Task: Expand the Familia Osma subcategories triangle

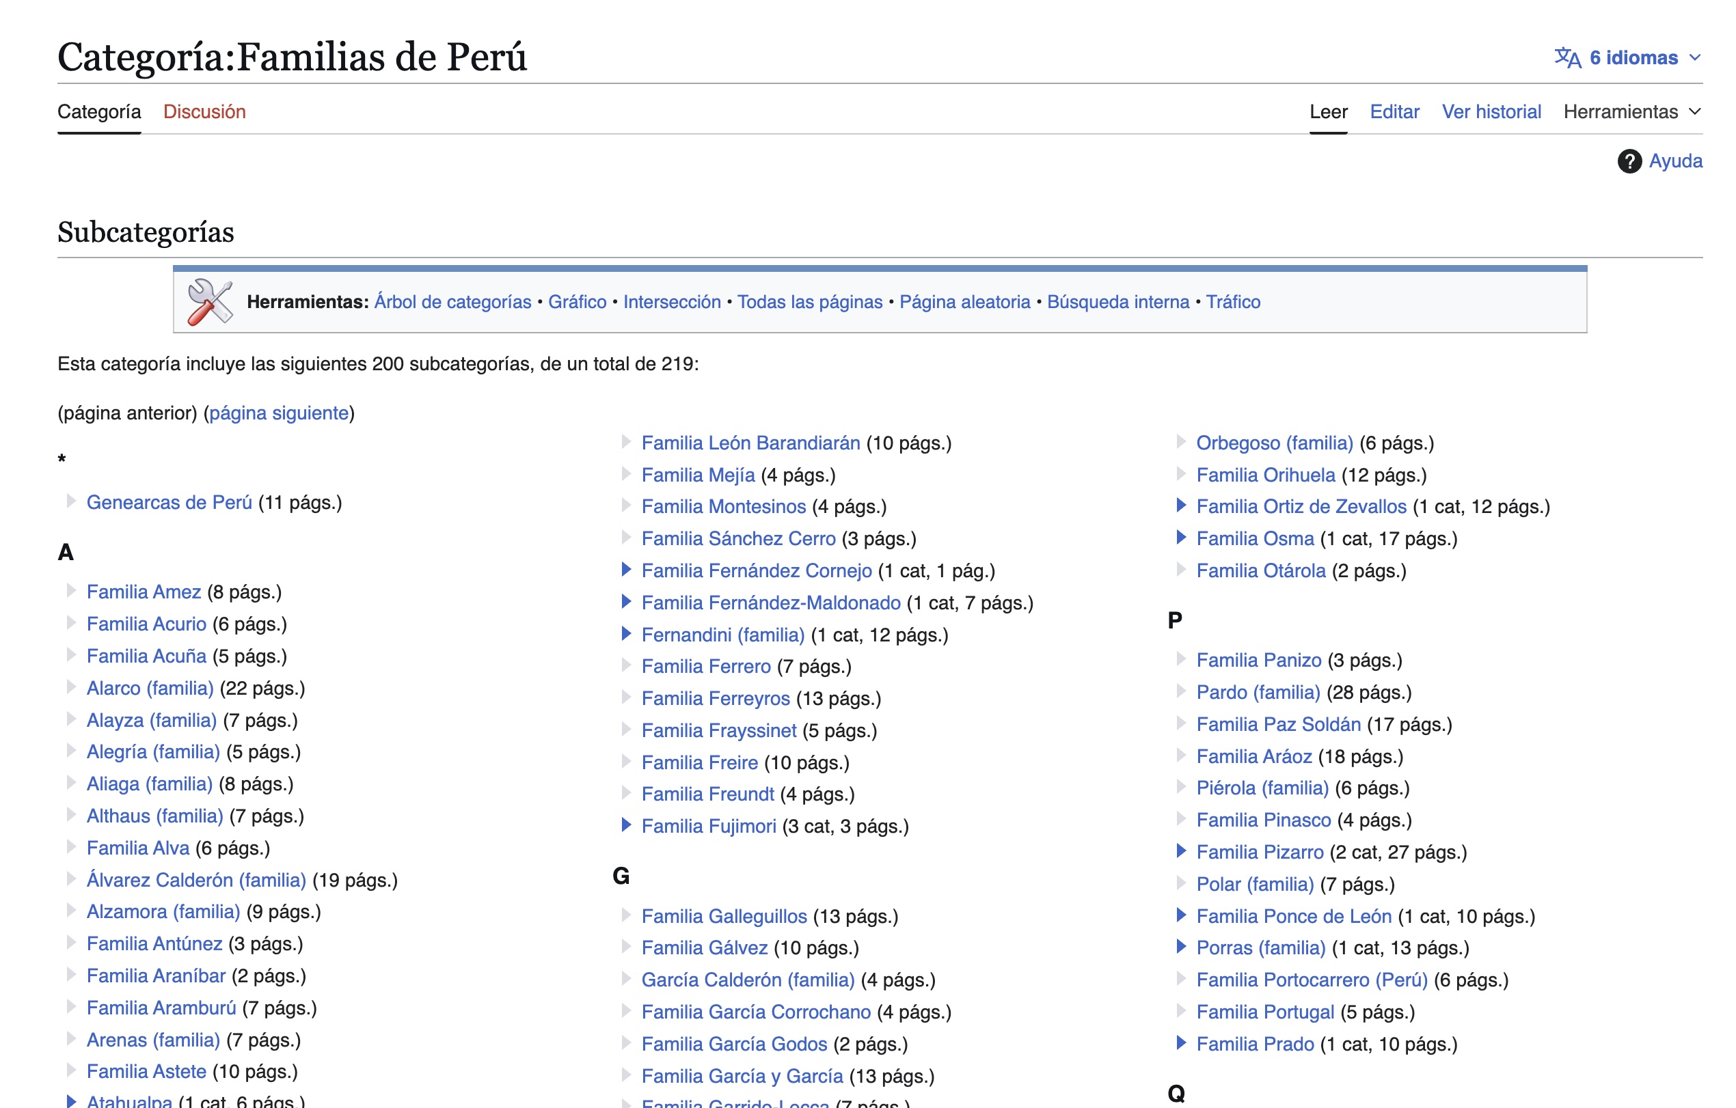Action: pos(1181,538)
